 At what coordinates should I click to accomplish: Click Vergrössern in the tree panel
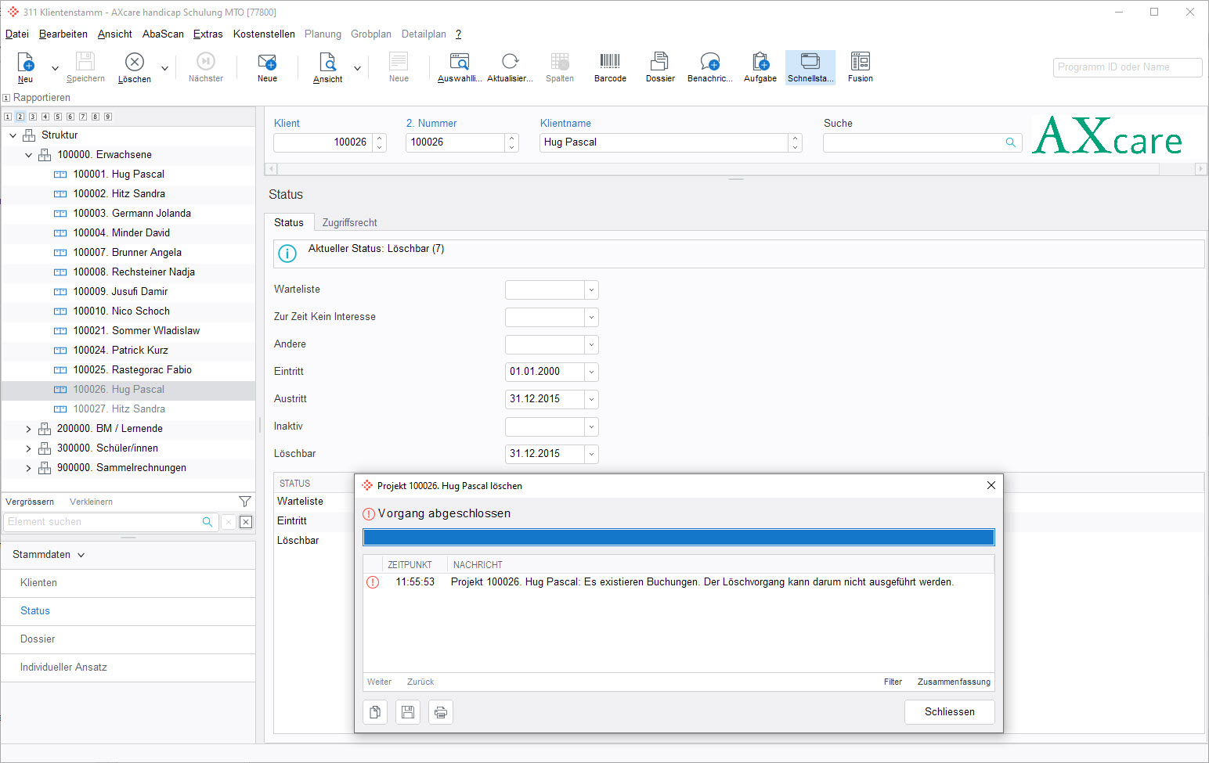[x=30, y=502]
